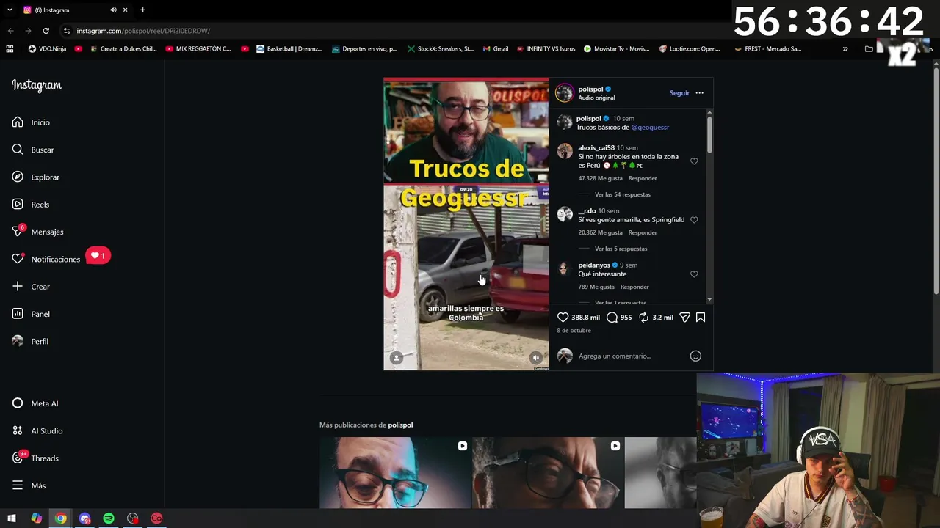Open comment bubble icon with 955
940x528 pixels.
click(x=612, y=318)
